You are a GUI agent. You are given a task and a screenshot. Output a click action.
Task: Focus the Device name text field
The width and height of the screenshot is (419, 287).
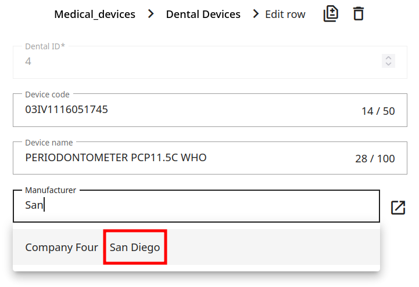174,158
